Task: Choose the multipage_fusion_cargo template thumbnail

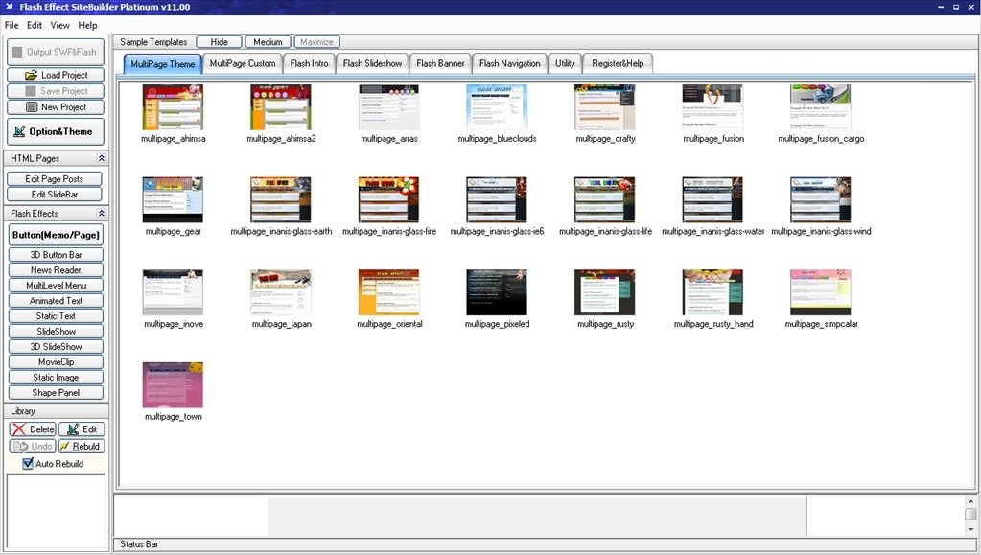Action: (x=820, y=107)
